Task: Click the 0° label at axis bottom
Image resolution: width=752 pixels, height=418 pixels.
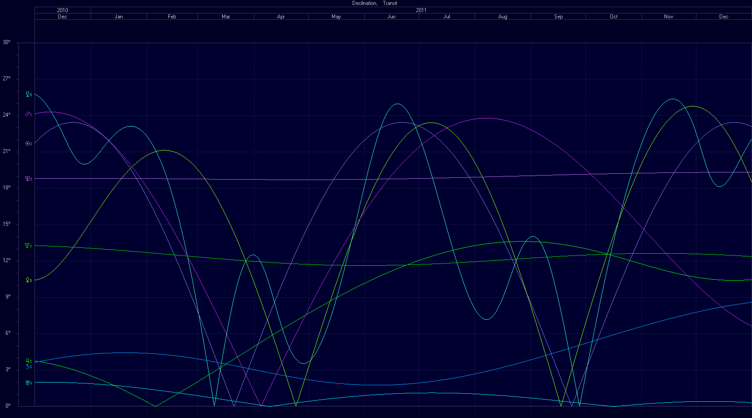Action: pyautogui.click(x=8, y=406)
